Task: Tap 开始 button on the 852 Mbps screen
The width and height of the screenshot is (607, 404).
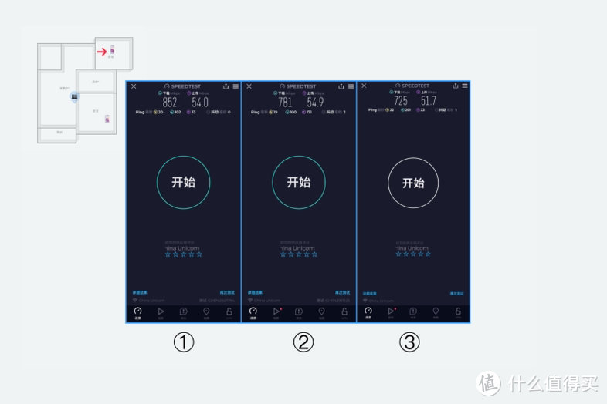Action: pyautogui.click(x=184, y=182)
